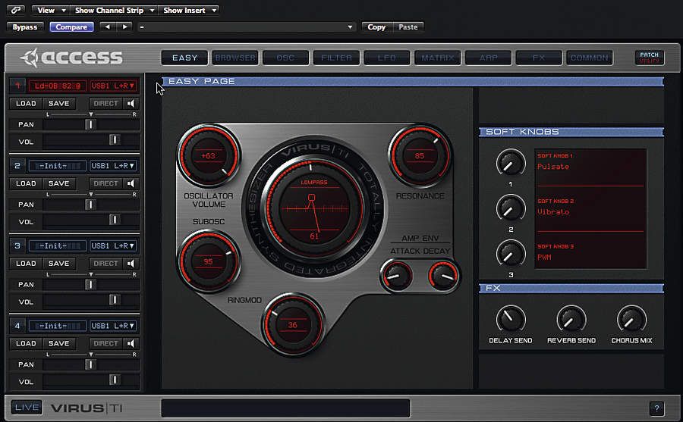
Task: Switch to the FILTER tab
Action: click(x=336, y=58)
